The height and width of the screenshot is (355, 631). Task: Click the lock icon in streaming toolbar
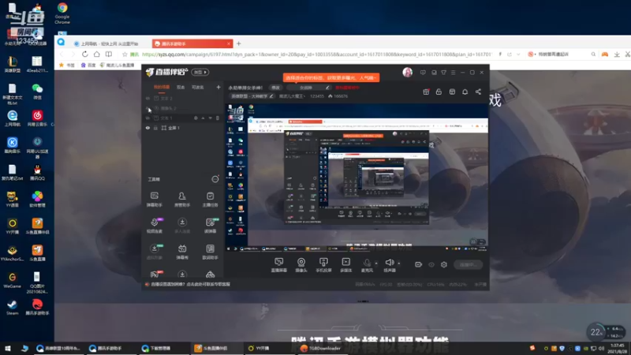[x=439, y=92]
